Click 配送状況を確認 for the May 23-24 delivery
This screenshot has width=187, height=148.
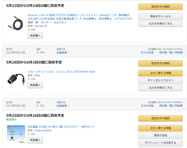point(160,7)
